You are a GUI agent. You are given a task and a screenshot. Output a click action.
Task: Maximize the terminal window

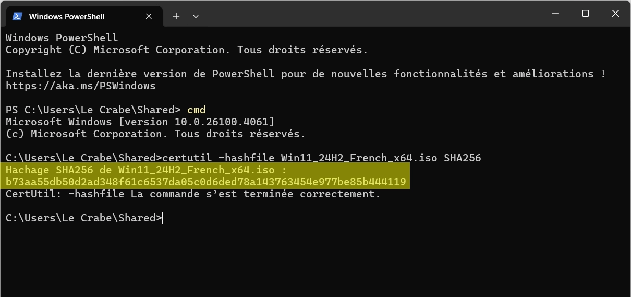[585, 14]
